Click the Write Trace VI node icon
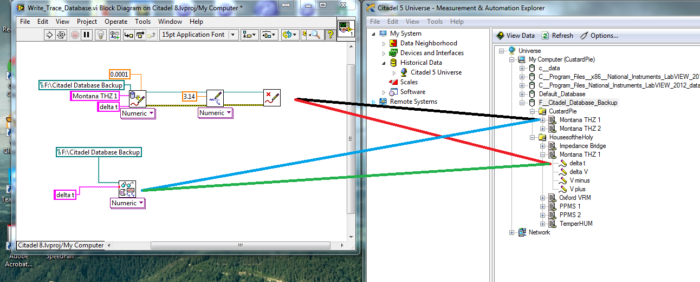Image resolution: width=700 pixels, height=282 pixels. [x=215, y=99]
